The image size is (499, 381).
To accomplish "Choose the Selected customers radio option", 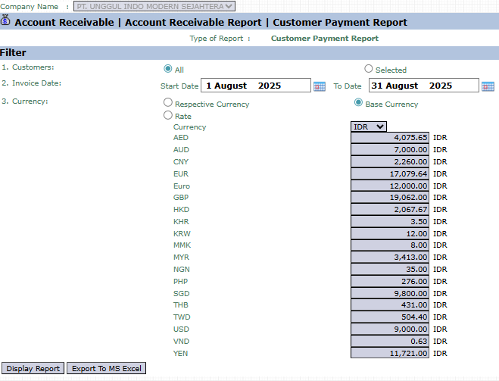I will 369,69.
